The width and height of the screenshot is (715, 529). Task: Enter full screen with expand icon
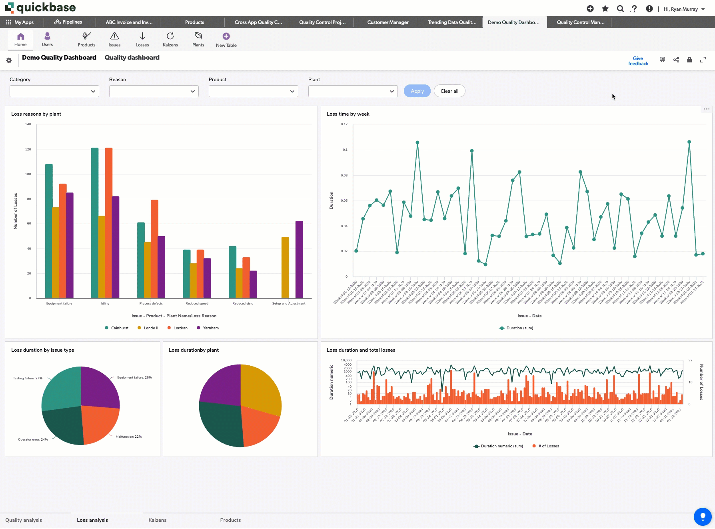tap(703, 60)
